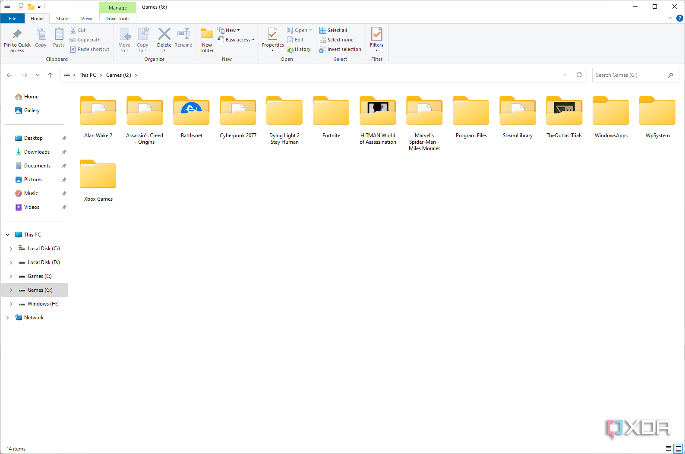Go back with the Back arrow

pos(9,75)
